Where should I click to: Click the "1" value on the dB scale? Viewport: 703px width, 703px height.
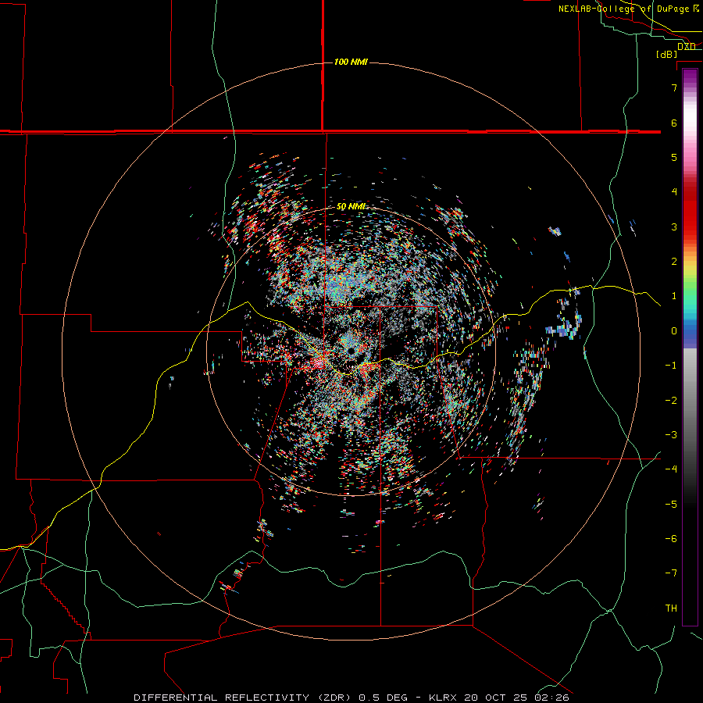click(674, 296)
